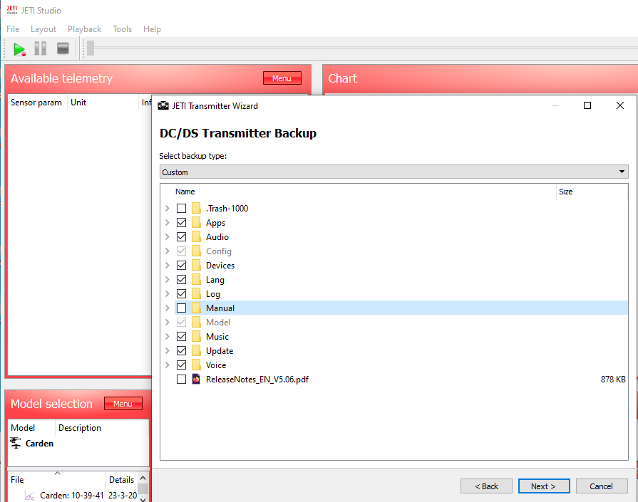Click the playback position slider handle
The height and width of the screenshot is (502, 638).
91,48
